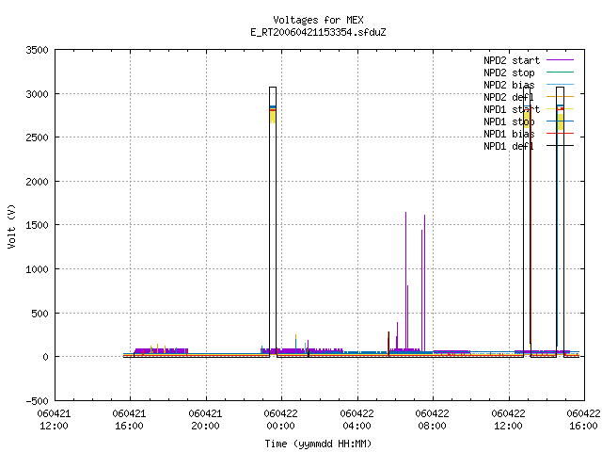This screenshot has height=452, width=602.
Task: Click the "Time (yymmdd HH:MM)" x-axis label
Action: point(318,444)
